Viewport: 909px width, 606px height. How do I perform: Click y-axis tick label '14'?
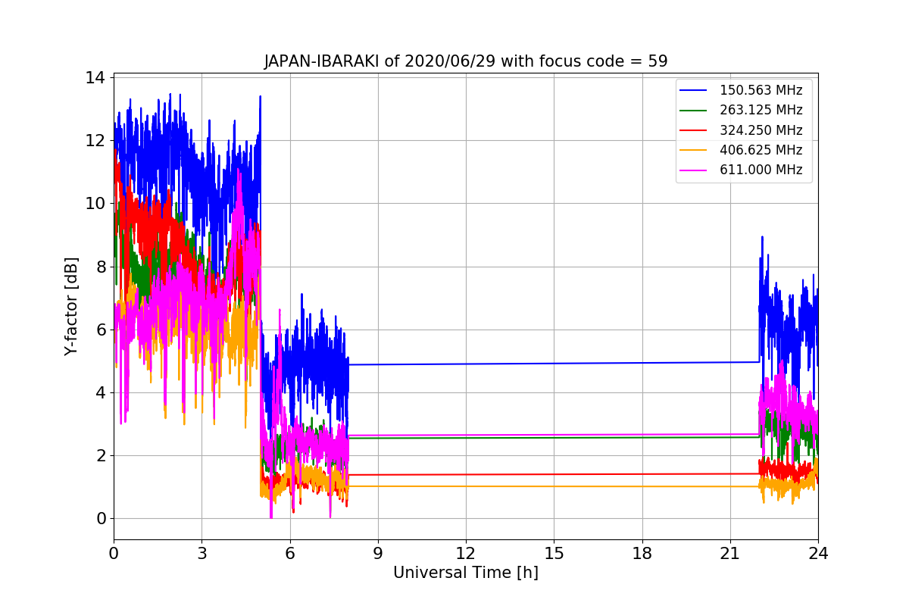point(97,77)
